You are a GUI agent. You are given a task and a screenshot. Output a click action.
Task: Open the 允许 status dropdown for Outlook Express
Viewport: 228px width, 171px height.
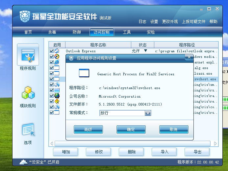tap(145, 51)
